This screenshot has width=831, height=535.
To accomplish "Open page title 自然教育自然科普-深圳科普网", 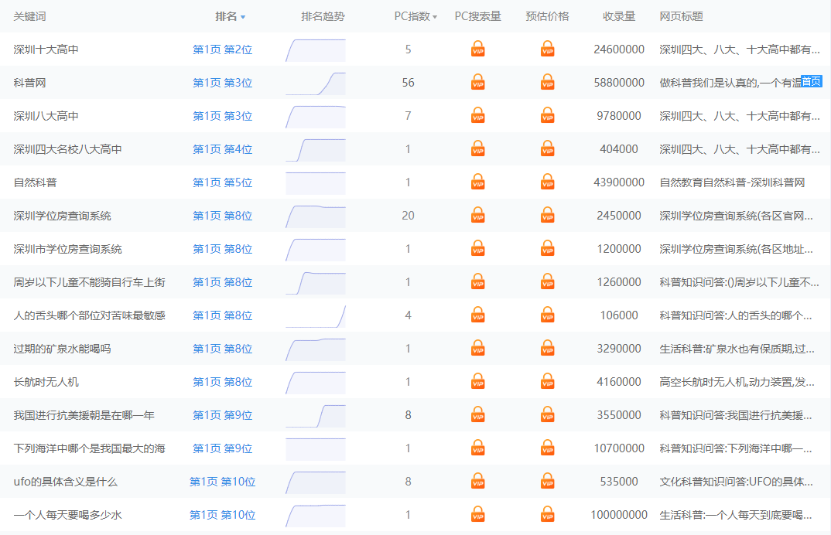I will click(732, 182).
